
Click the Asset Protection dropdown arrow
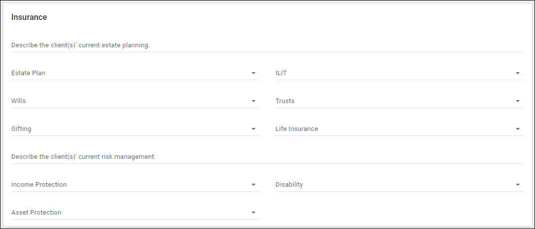(254, 213)
